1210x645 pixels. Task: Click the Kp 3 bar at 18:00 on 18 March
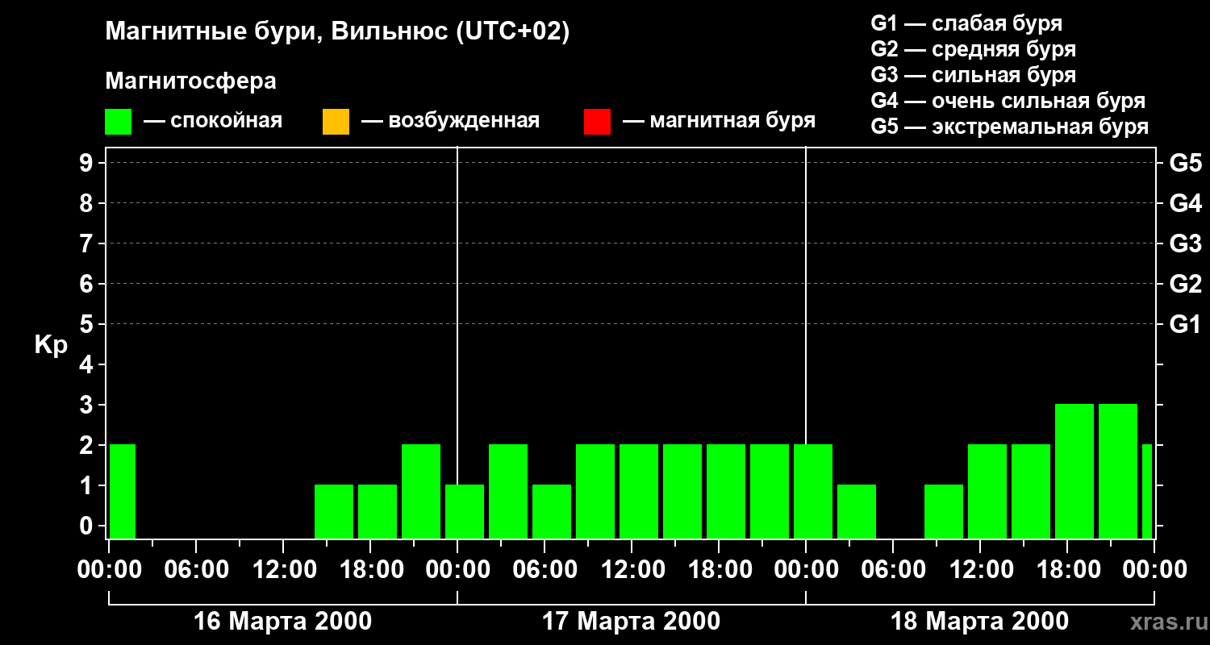click(1074, 471)
